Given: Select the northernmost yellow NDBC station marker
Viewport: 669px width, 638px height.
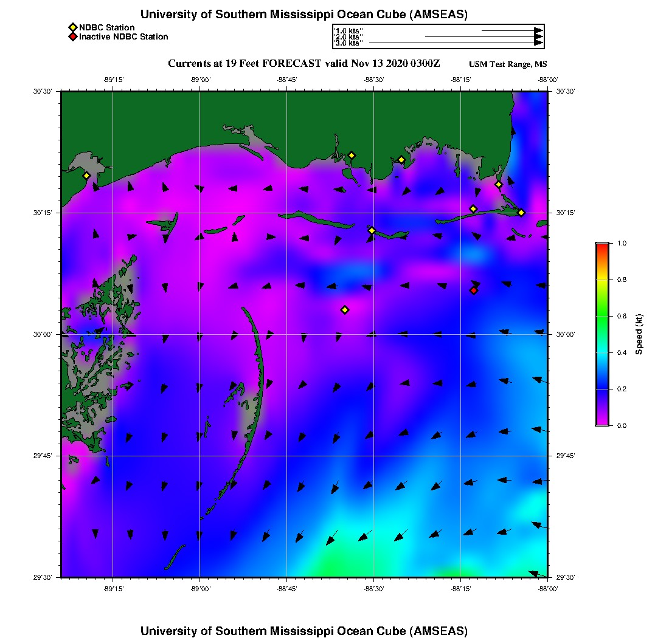Looking at the screenshot, I should 352,155.
